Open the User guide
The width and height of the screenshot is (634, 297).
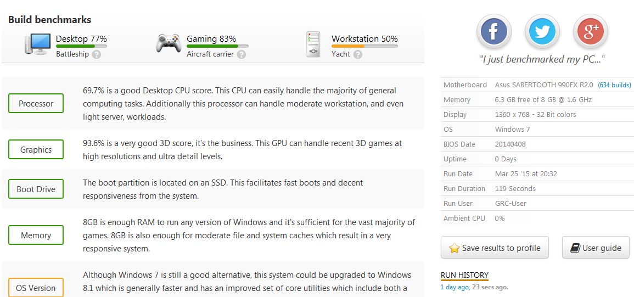(596, 248)
